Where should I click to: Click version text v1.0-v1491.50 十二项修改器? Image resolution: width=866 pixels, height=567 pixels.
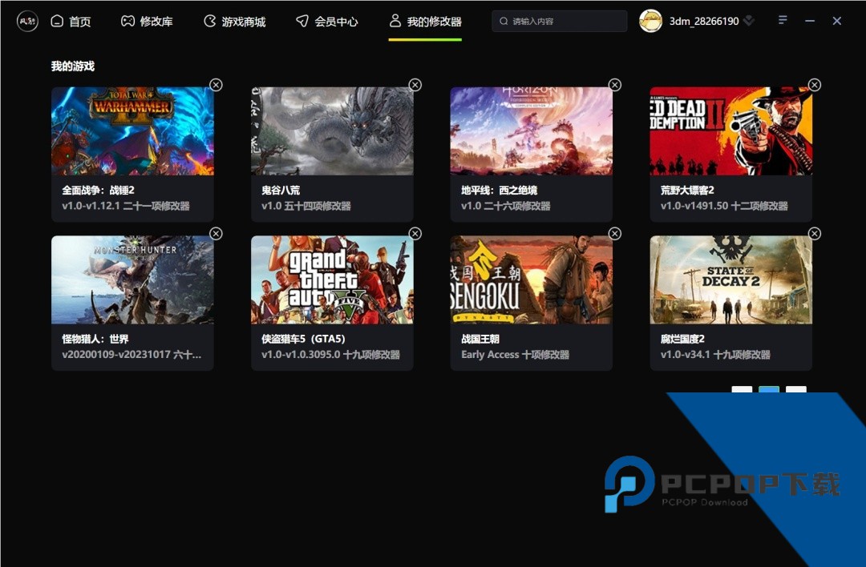[725, 207]
